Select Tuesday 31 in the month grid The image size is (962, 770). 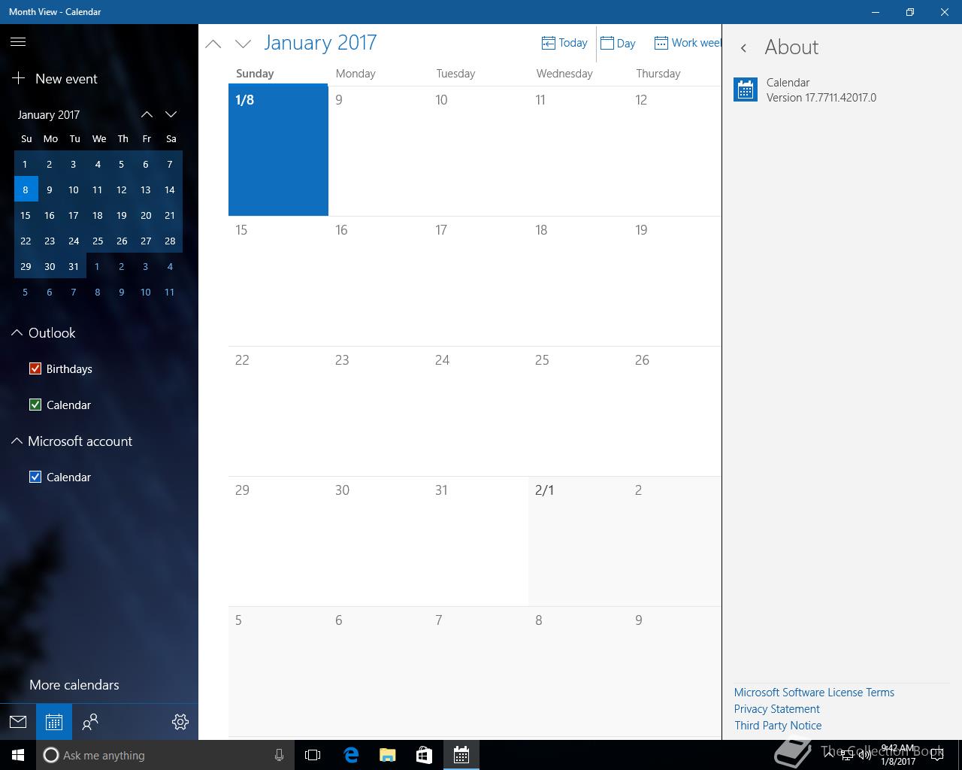(x=478, y=541)
